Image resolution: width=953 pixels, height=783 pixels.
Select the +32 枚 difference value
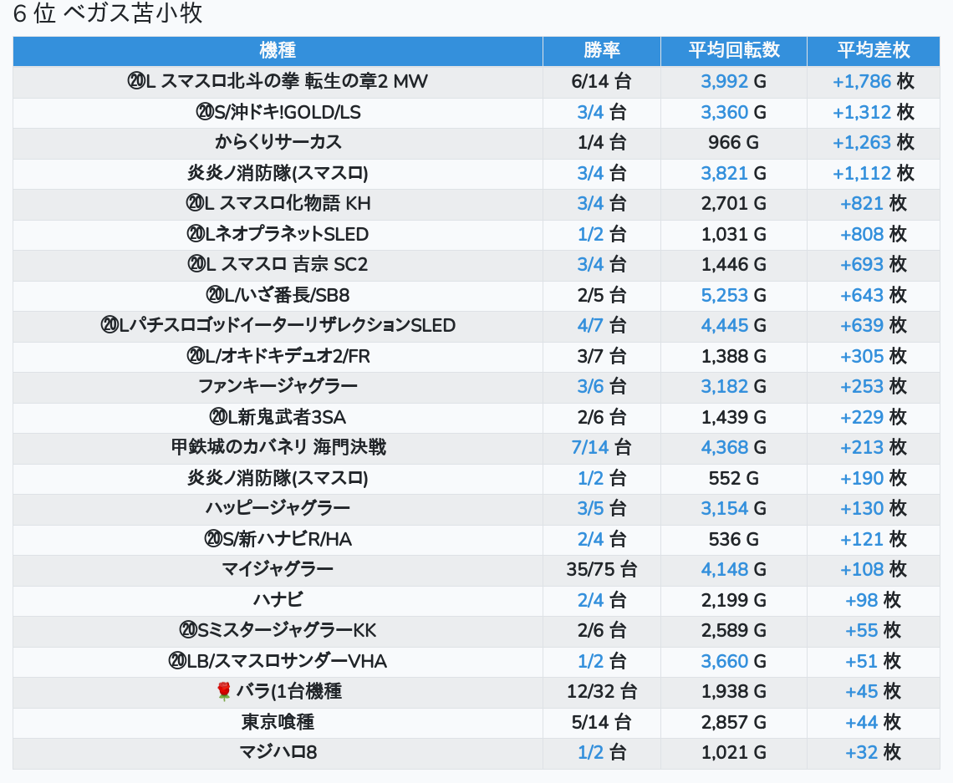click(x=873, y=753)
